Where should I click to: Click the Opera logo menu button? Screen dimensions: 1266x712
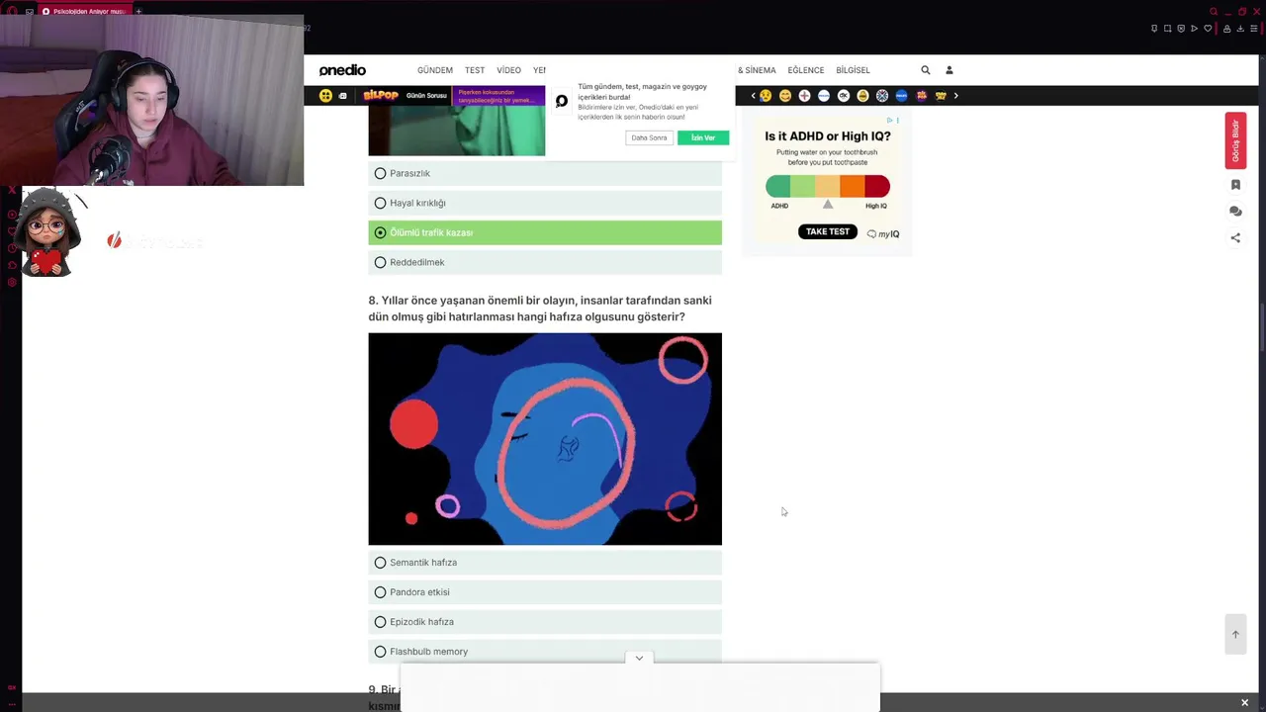pyautogui.click(x=12, y=11)
